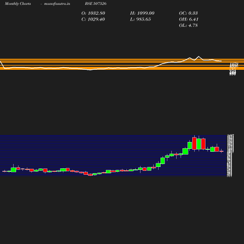Click the 'OL: 4.78' reading
The width and height of the screenshot is (244, 244).
point(188,25)
